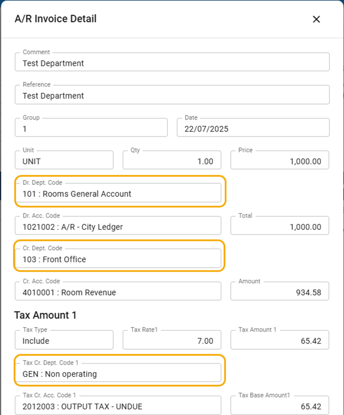Open the Date field 22/07/2025
Screen dimensions: 344x415
point(253,128)
